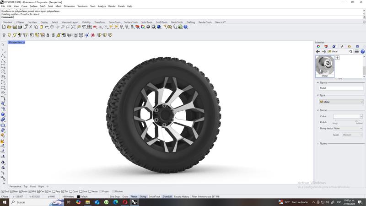Image resolution: width=366 pixels, height=206 pixels.
Task: Click the Undo arrow icon
Action: pyautogui.click(x=47, y=27)
